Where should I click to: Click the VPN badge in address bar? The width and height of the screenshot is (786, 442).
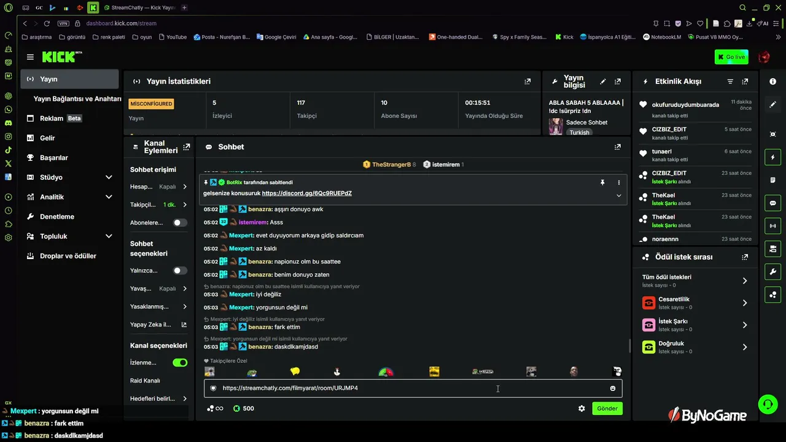pos(63,23)
